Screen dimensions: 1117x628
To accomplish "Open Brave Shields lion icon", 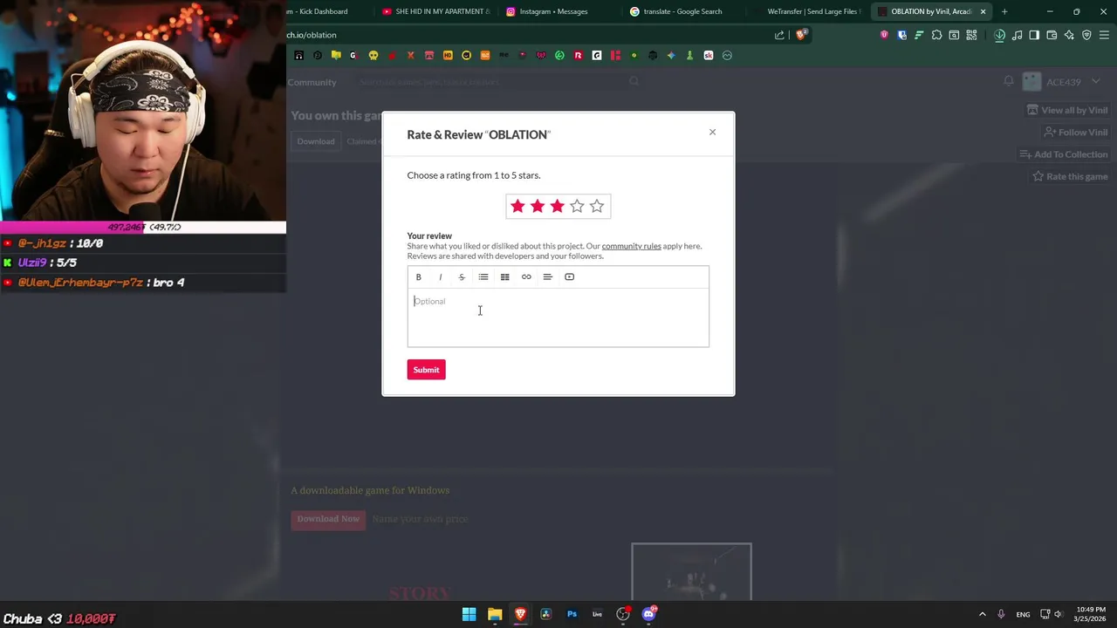I will [801, 35].
